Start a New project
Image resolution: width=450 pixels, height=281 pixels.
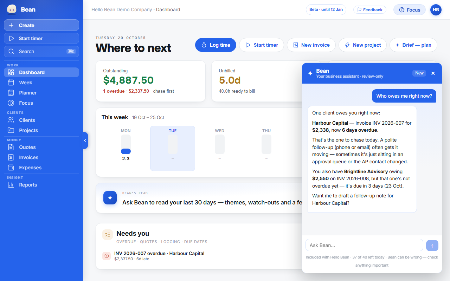coord(362,45)
